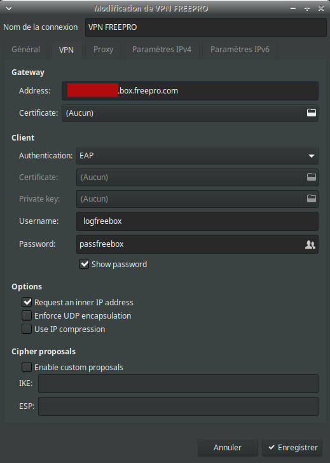This screenshot has width=330, height=463.
Task: Click the password storage options icon
Action: click(310, 244)
